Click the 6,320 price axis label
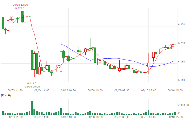This screenshot has height=119, width=190. pyautogui.click(x=181, y=25)
